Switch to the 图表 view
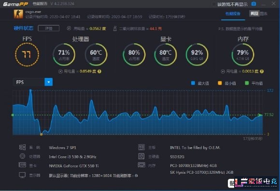Screen dimensions: 280x191 (264, 13)
